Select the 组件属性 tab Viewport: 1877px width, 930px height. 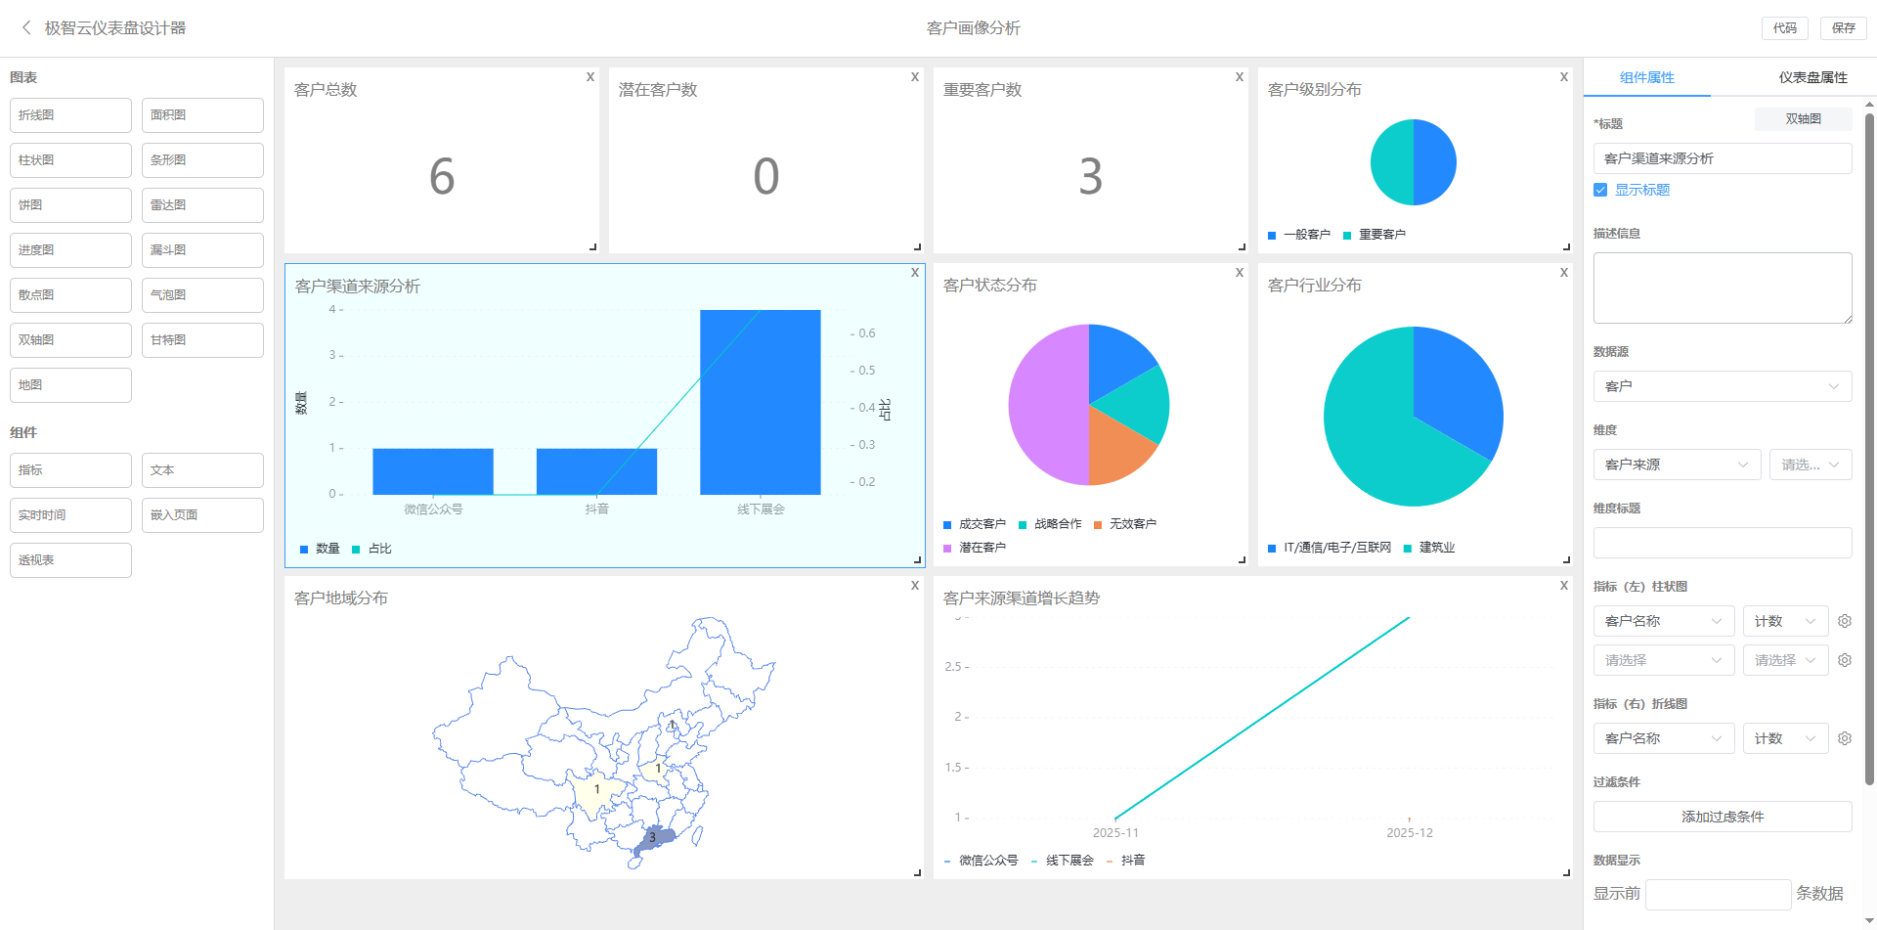[1646, 78]
